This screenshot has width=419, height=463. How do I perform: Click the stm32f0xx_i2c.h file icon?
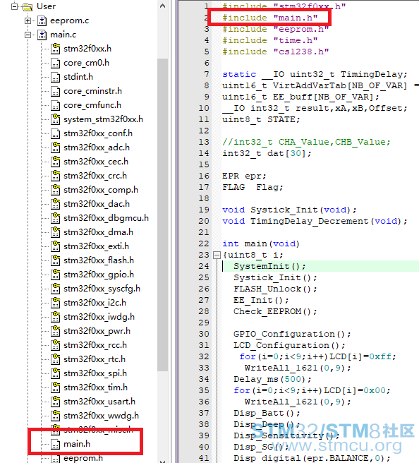(55, 303)
